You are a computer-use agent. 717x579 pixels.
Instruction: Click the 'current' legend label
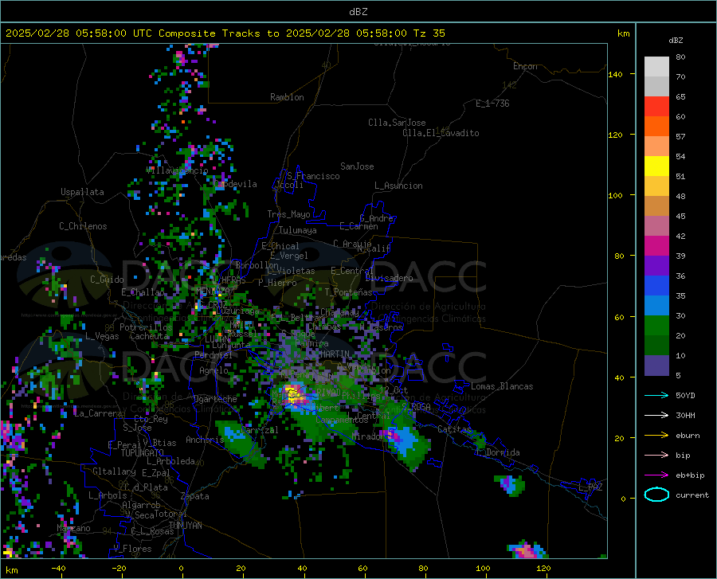692,495
